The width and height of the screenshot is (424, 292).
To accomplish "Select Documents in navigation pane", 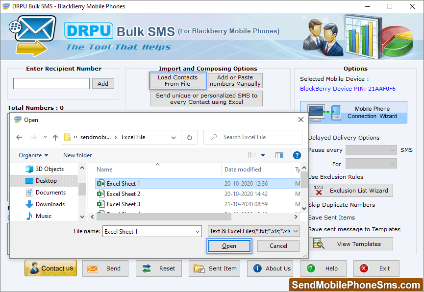I will click(46, 193).
